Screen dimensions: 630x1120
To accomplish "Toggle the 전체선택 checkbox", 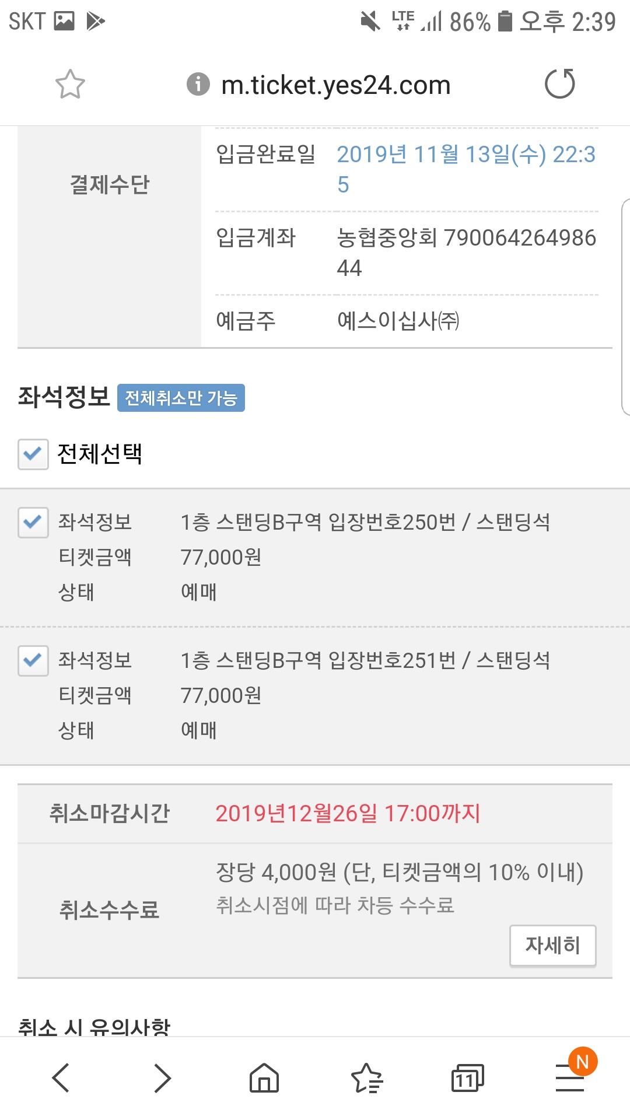I will tap(33, 454).
